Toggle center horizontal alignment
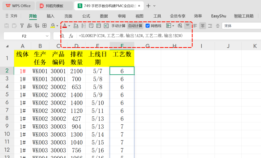The height and width of the screenshot is (158, 261). coord(203,26)
